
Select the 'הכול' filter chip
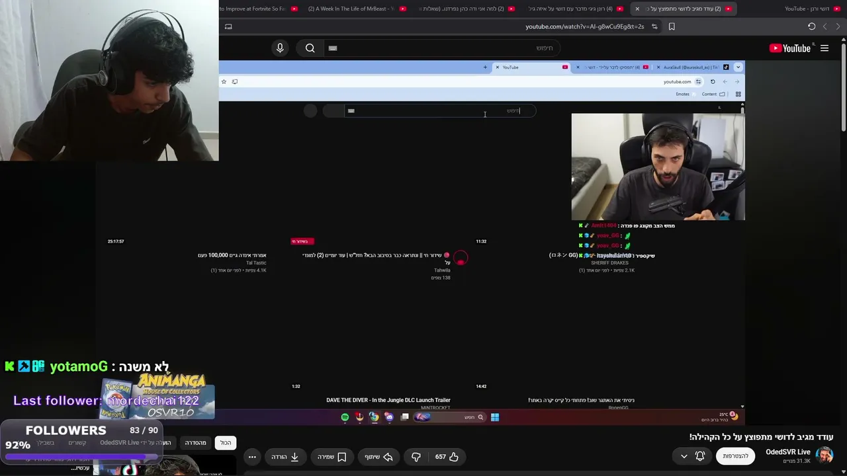click(226, 442)
